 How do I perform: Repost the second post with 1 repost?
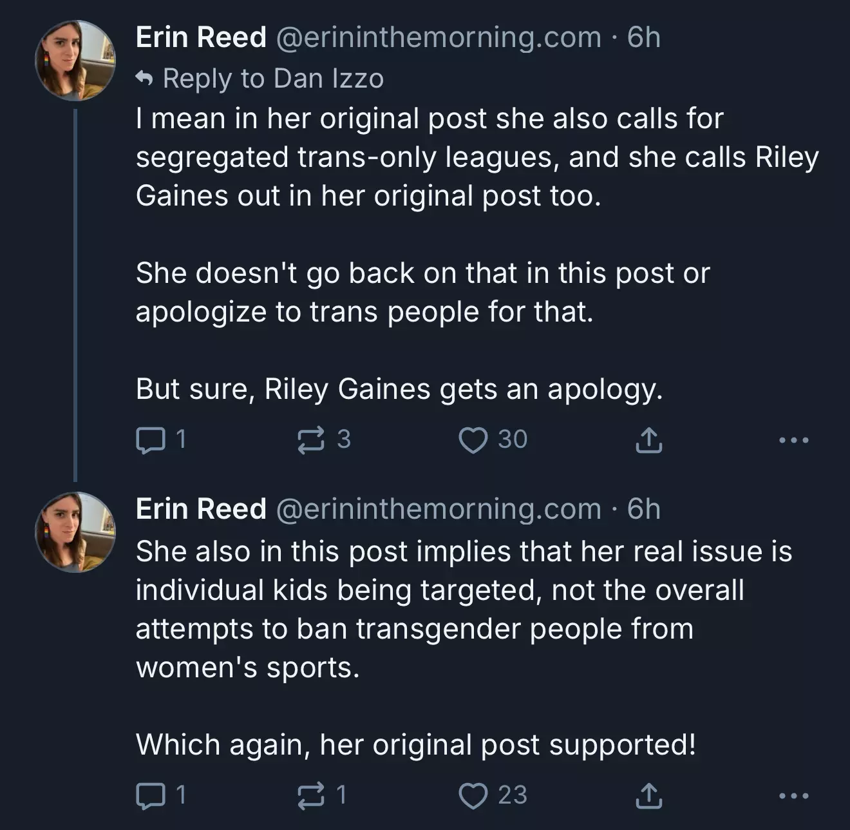coord(312,796)
